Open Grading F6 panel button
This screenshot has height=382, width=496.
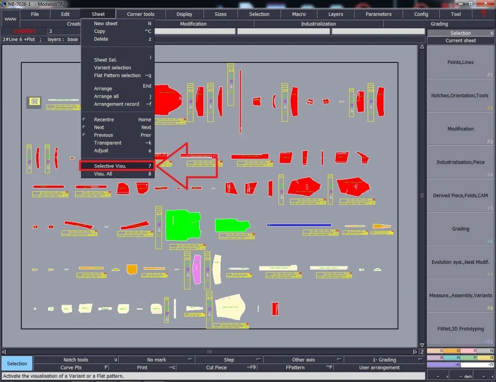coord(460,229)
